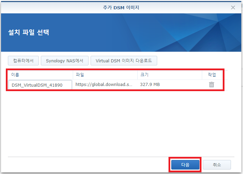Delete the DSM_VirtualDSM_41890 image with trash icon
This screenshot has height=174, width=243.
[211, 85]
